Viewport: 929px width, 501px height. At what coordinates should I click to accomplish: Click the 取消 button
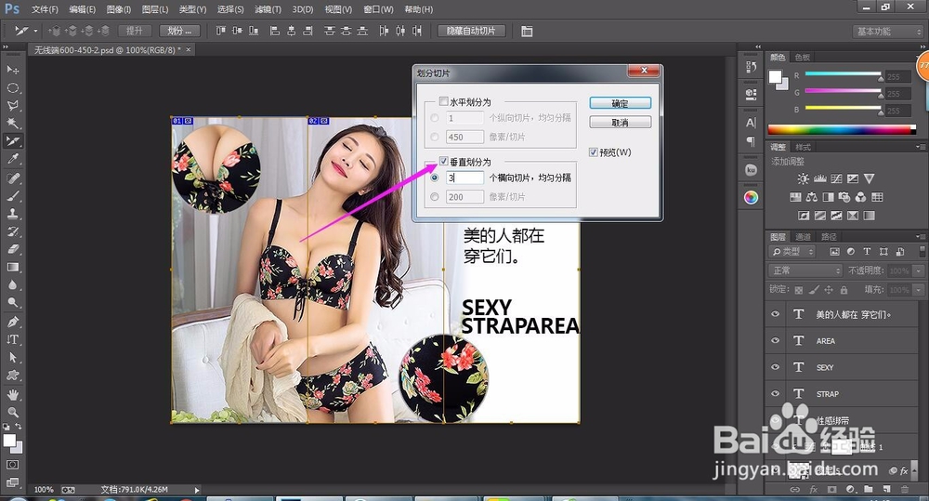(620, 122)
